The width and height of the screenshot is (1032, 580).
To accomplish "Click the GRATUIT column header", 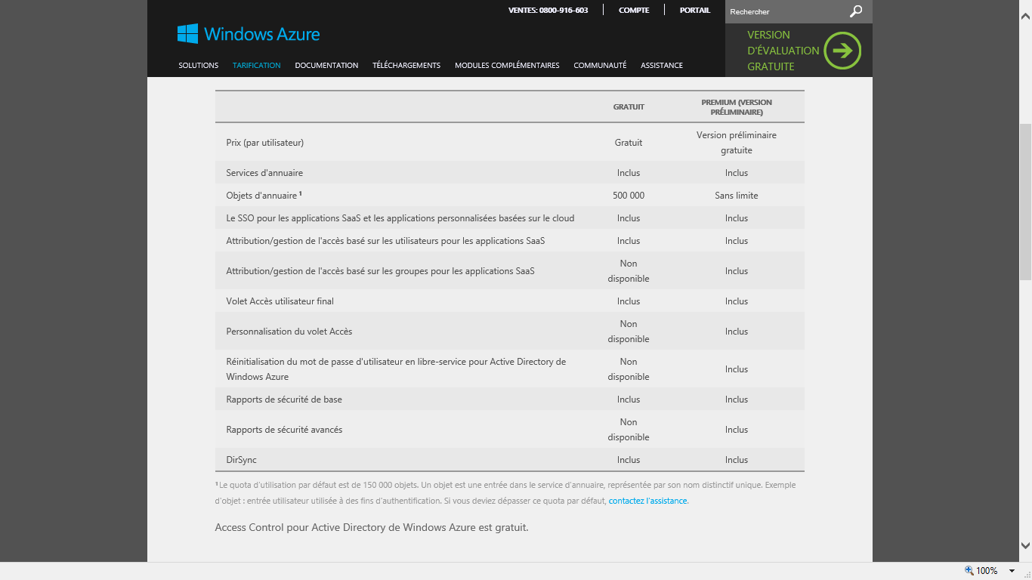I will (629, 107).
